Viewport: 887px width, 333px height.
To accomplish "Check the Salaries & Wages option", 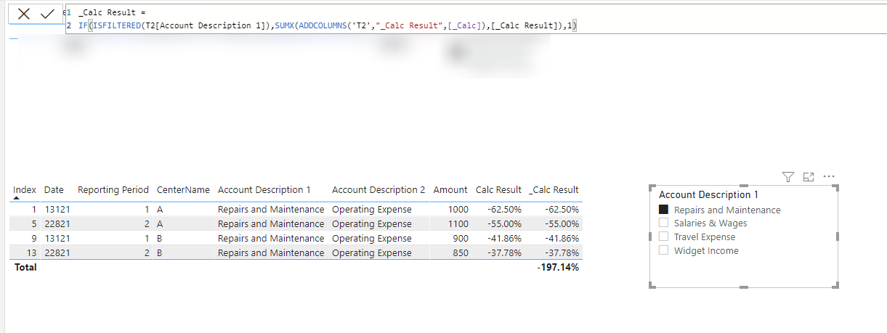I will coord(663,223).
